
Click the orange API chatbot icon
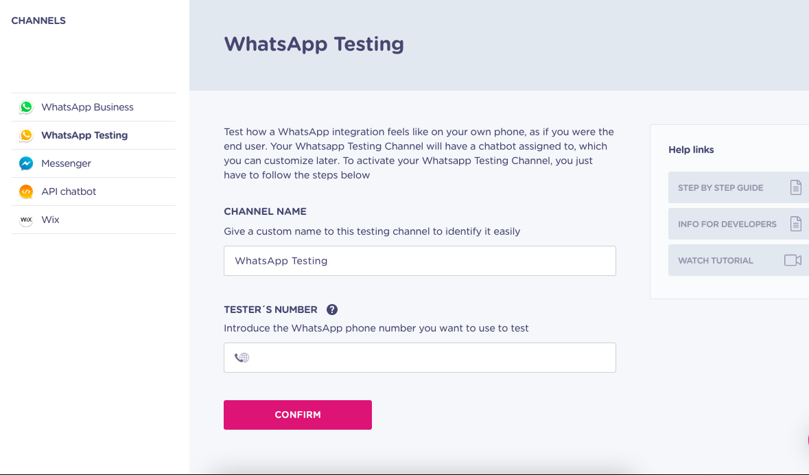(26, 192)
